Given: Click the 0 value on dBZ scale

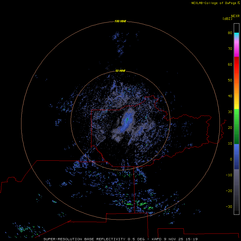Looking at the screenshot, I should 231,159.
